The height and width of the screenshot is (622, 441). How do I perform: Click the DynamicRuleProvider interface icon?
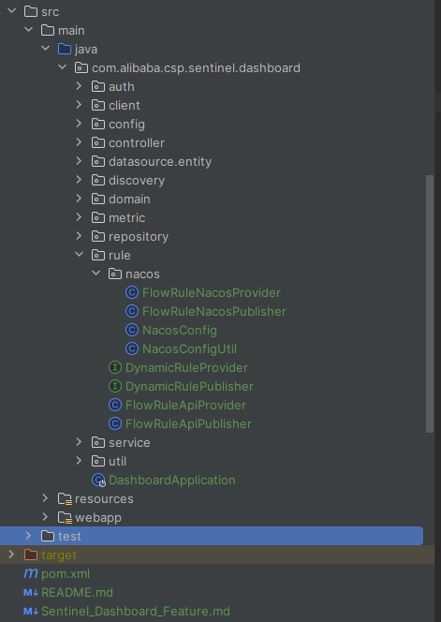coord(114,368)
